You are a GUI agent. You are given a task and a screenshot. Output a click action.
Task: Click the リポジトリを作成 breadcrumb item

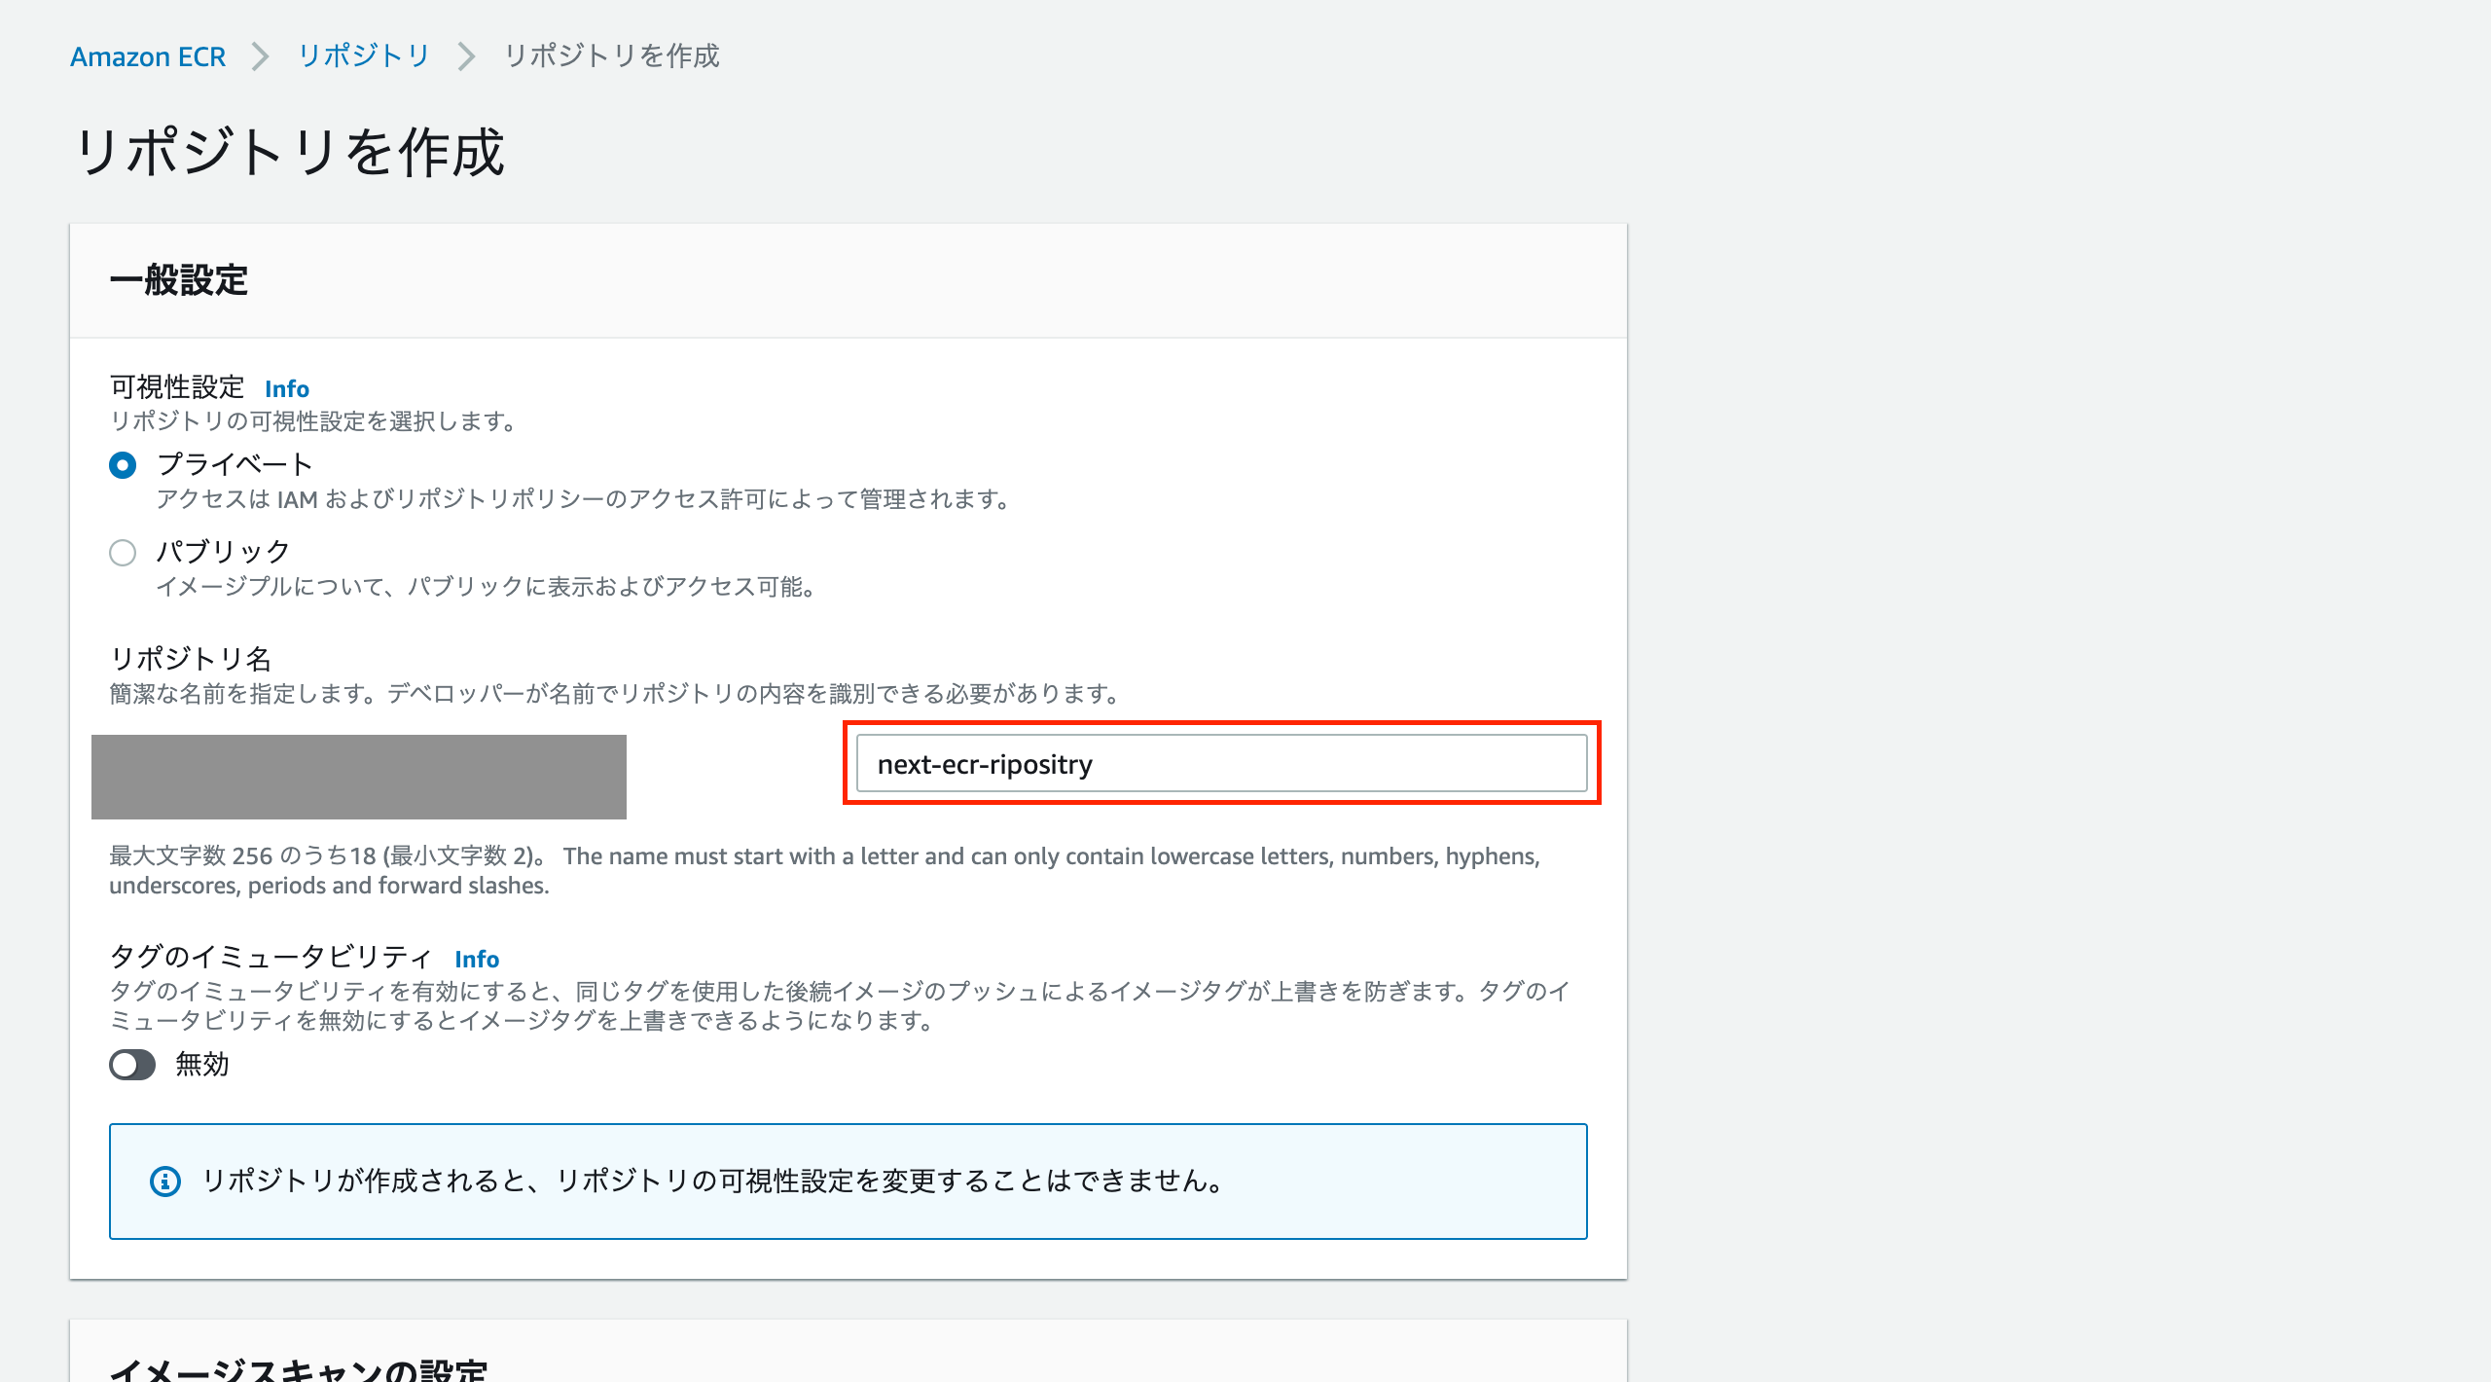[x=611, y=56]
